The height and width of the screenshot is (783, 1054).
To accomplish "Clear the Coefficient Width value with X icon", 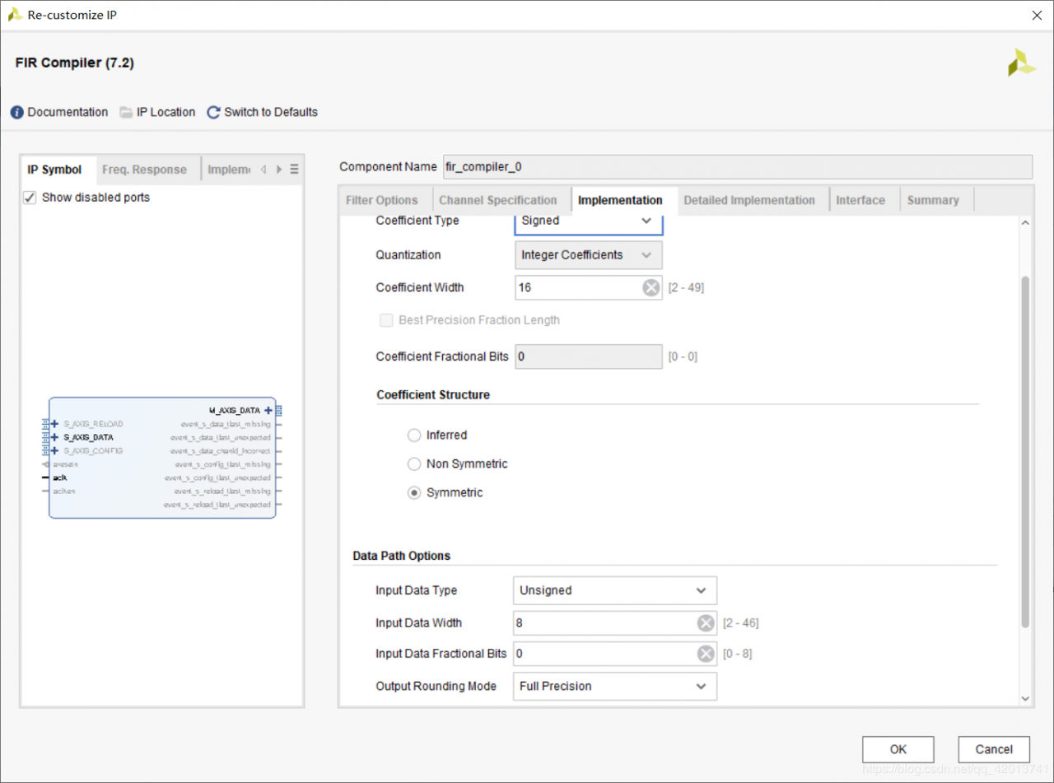I will tap(651, 287).
